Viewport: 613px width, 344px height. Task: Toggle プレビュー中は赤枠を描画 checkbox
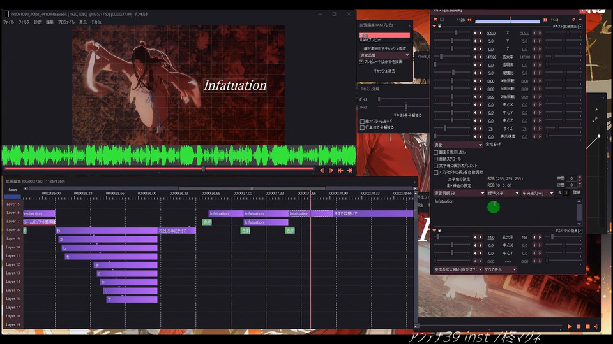[361, 62]
